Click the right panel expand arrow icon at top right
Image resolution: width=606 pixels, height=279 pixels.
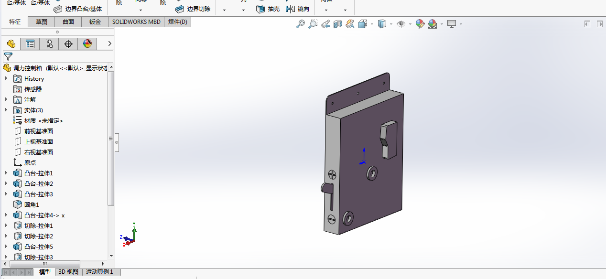pyautogui.click(x=599, y=24)
